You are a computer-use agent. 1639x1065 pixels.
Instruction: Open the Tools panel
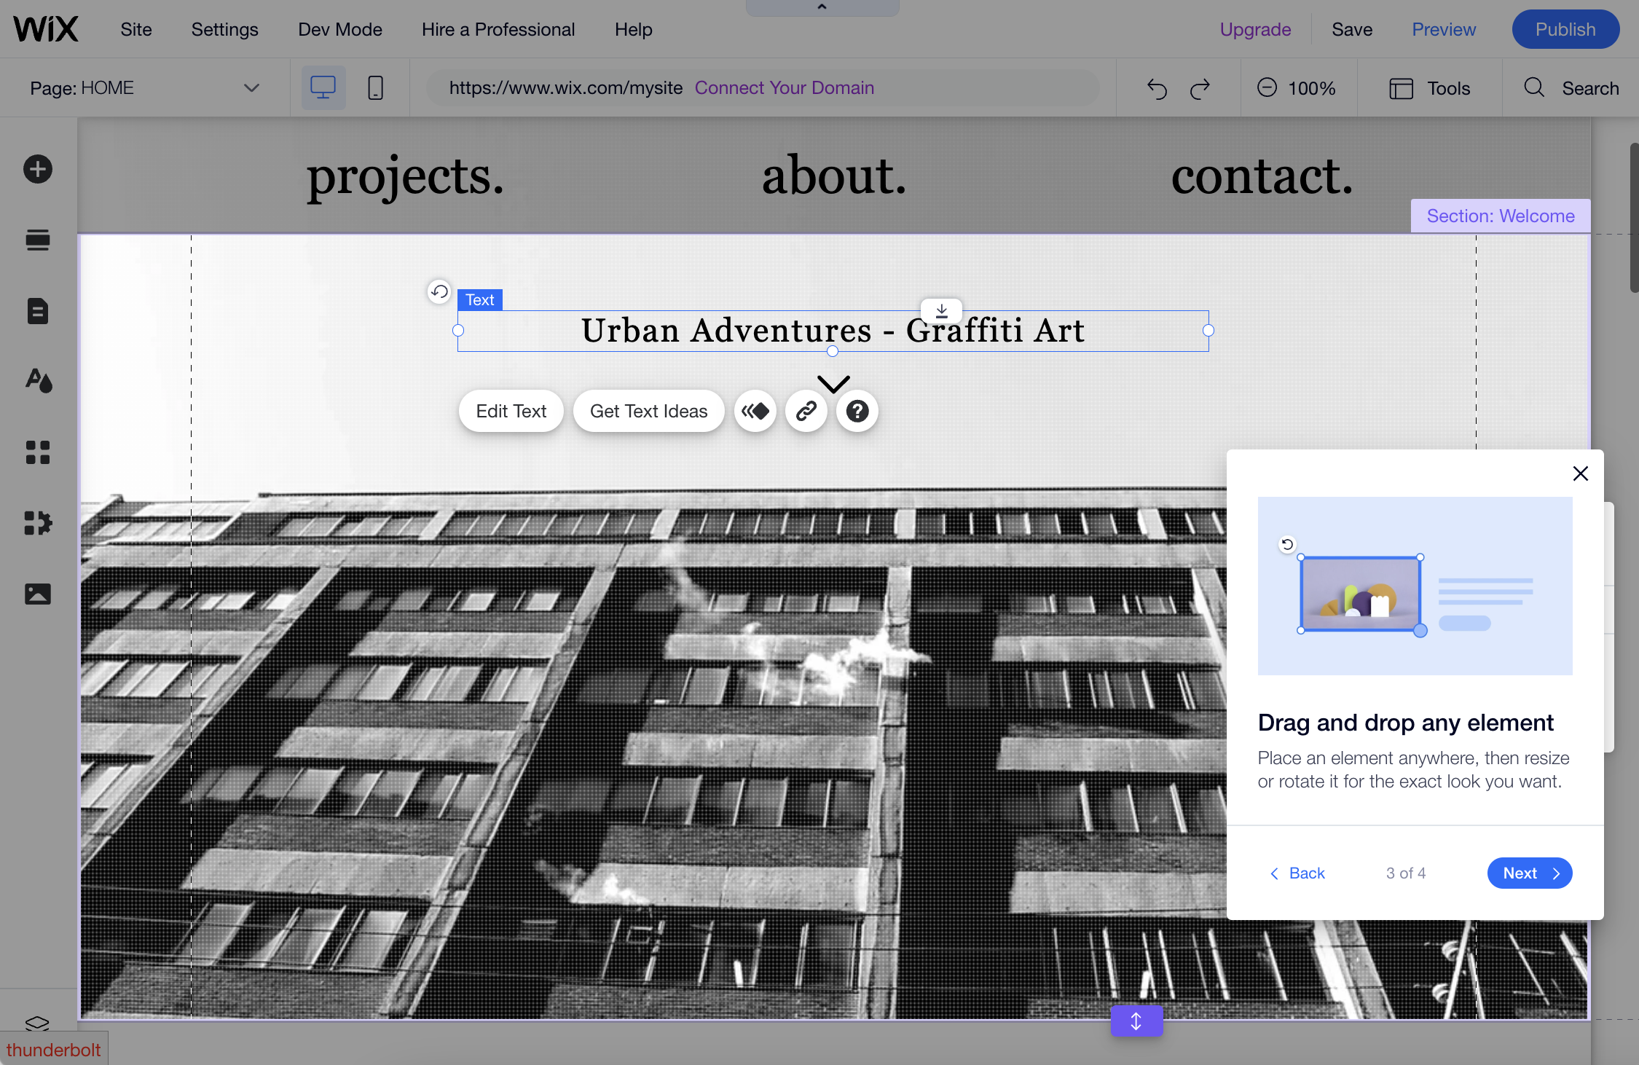[1429, 88]
